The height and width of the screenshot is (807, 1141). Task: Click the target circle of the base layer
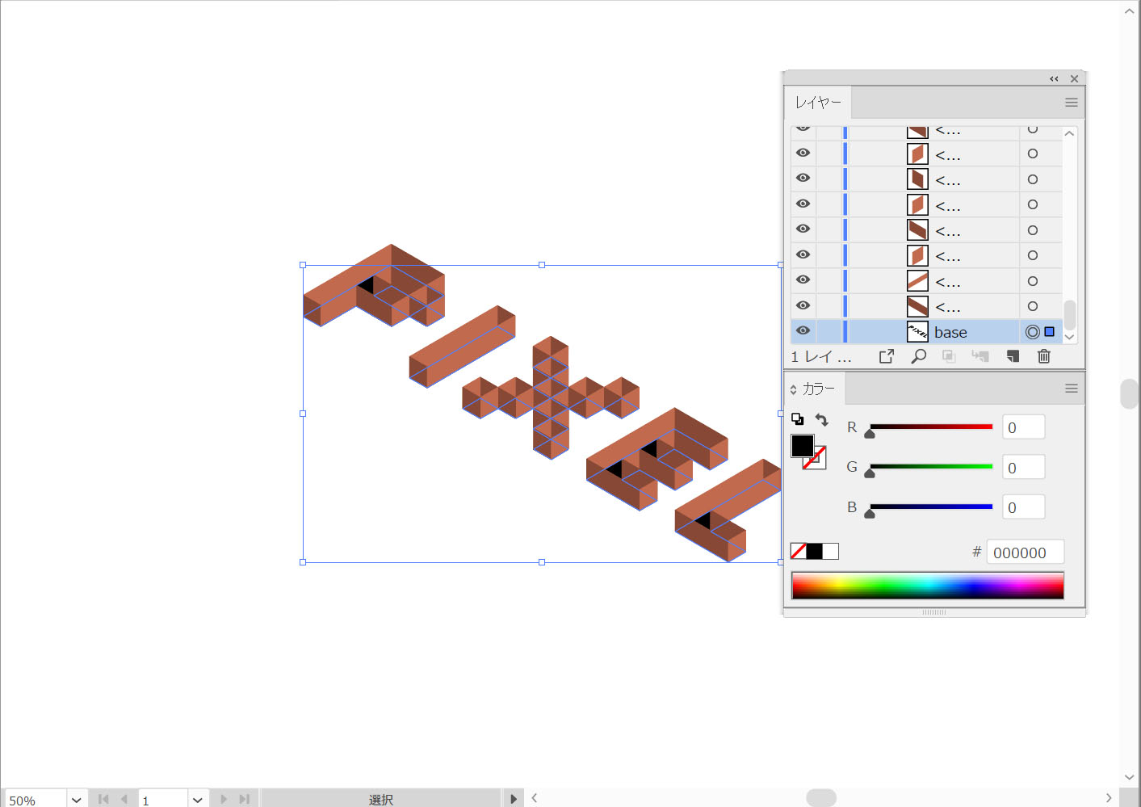1032,332
